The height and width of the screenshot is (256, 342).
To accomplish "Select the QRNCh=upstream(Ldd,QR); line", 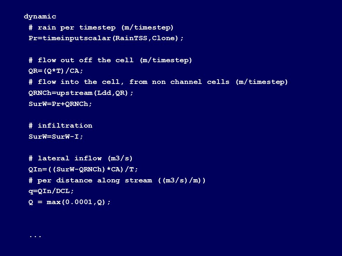I will [81, 93].
